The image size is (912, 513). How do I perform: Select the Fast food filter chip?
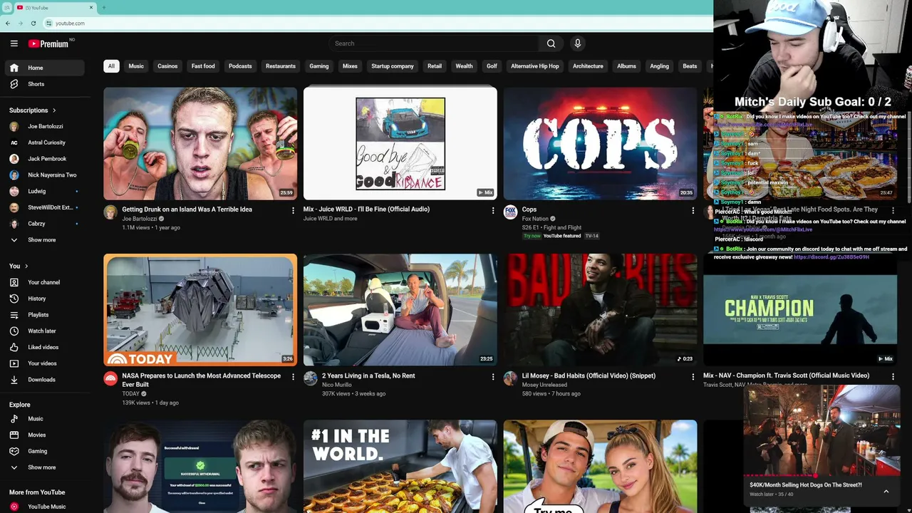(x=203, y=66)
